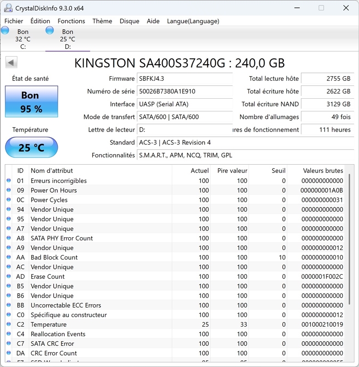Click status dot for attribute ID 94
This screenshot has height=367, width=359.
coord(9,209)
